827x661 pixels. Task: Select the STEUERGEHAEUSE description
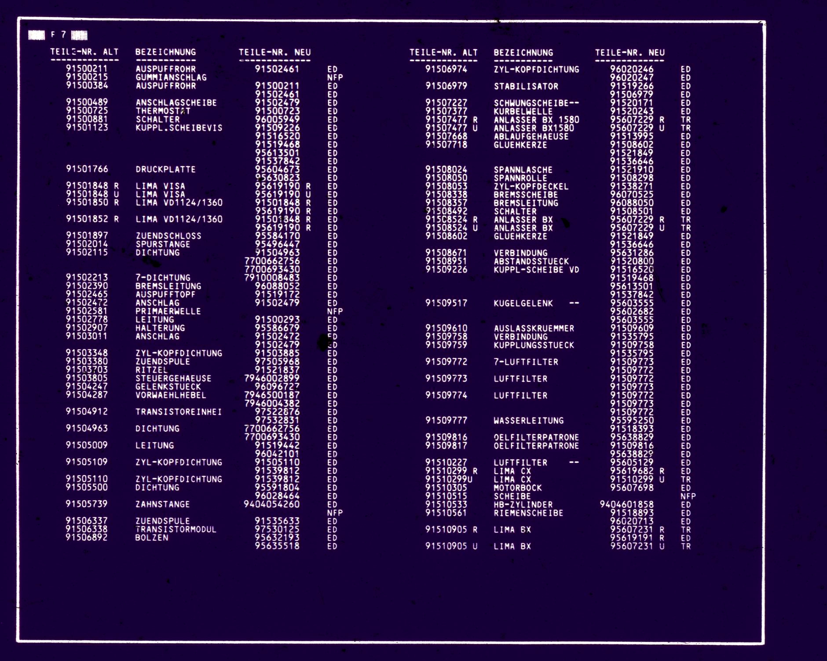coord(173,378)
